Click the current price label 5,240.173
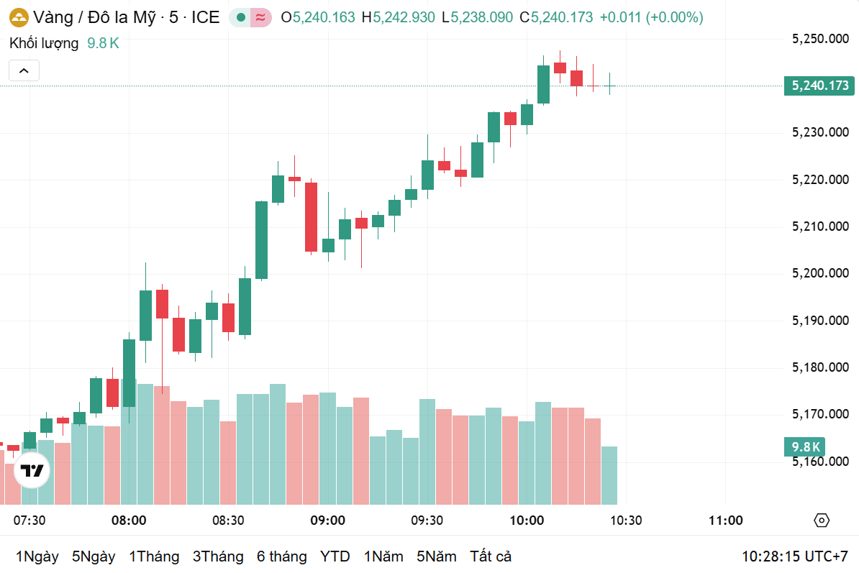The width and height of the screenshot is (859, 573). click(819, 86)
